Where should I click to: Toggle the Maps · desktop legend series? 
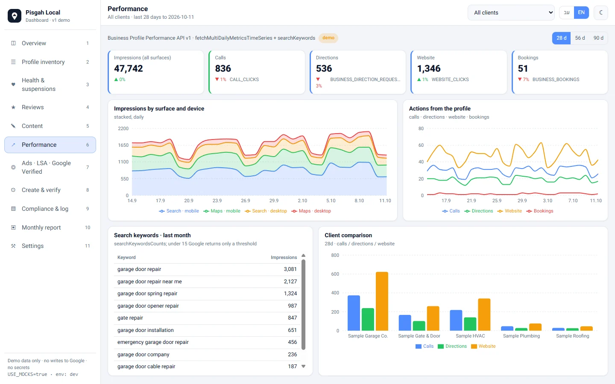(x=311, y=211)
